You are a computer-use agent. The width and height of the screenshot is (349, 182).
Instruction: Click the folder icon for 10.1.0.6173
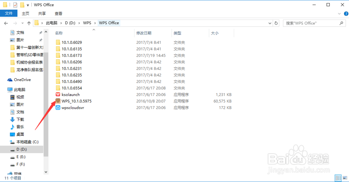tap(58, 55)
